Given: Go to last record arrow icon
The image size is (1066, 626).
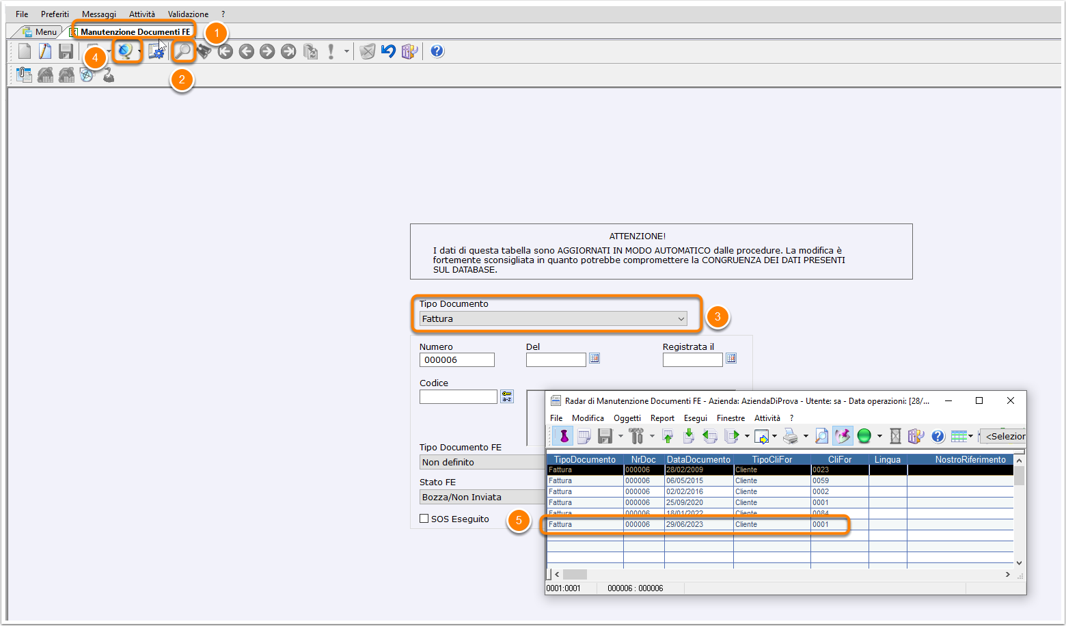Looking at the screenshot, I should 289,51.
